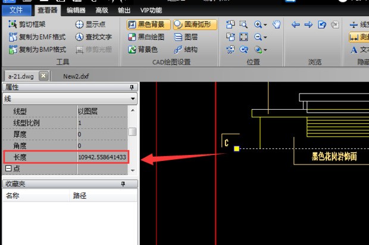Open the 查找文字 search tool

point(93,37)
